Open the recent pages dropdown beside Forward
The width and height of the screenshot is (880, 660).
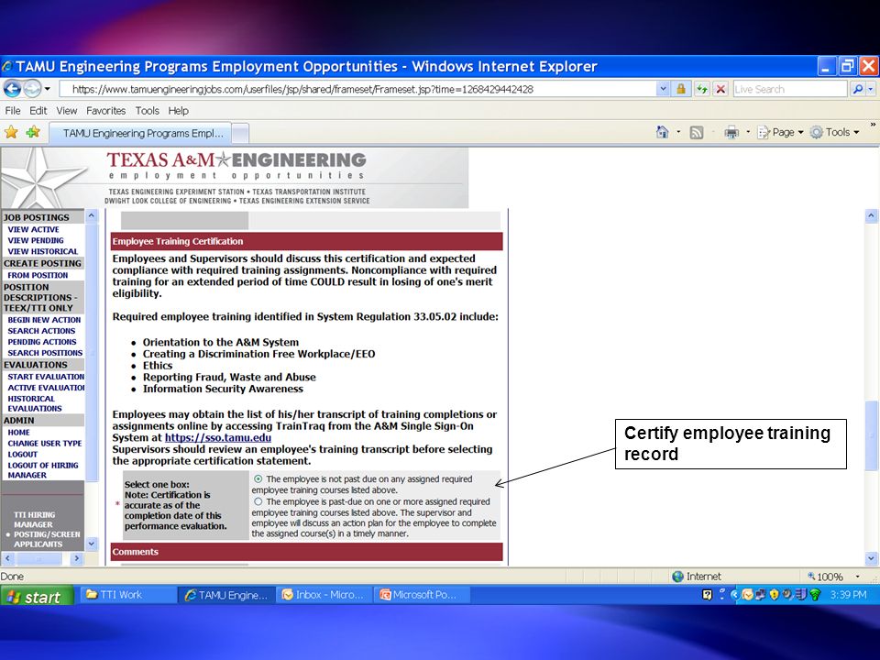(x=47, y=89)
